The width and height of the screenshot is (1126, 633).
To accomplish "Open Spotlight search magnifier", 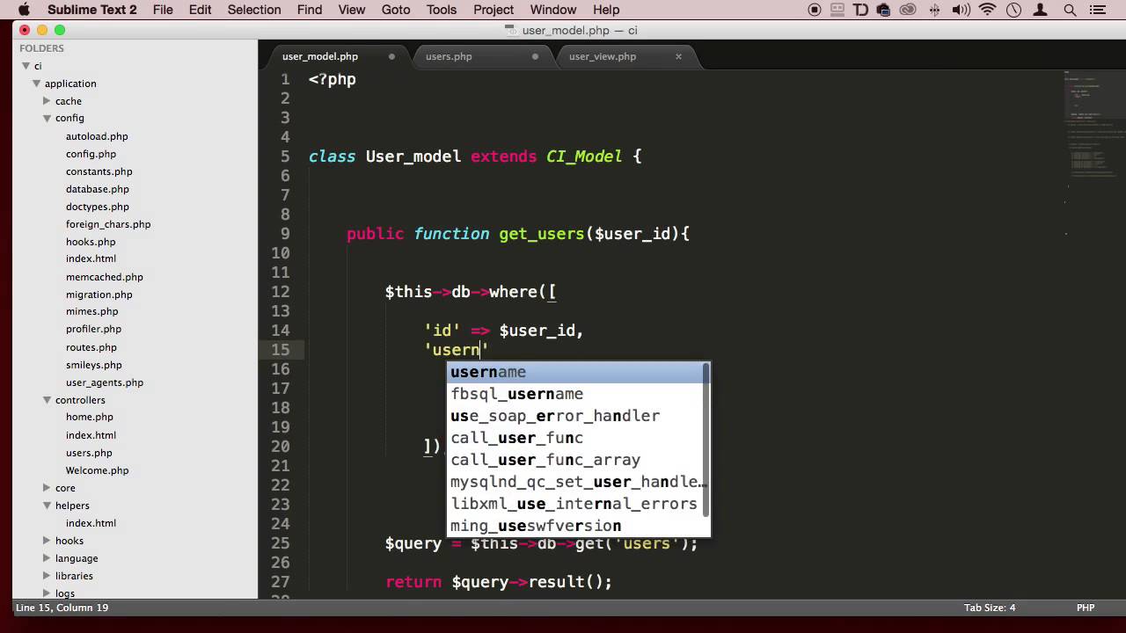I will (1070, 11).
